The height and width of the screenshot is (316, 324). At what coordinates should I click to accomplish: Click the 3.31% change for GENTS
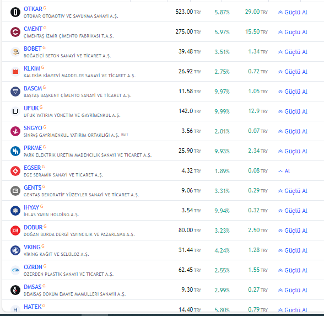point(222,191)
